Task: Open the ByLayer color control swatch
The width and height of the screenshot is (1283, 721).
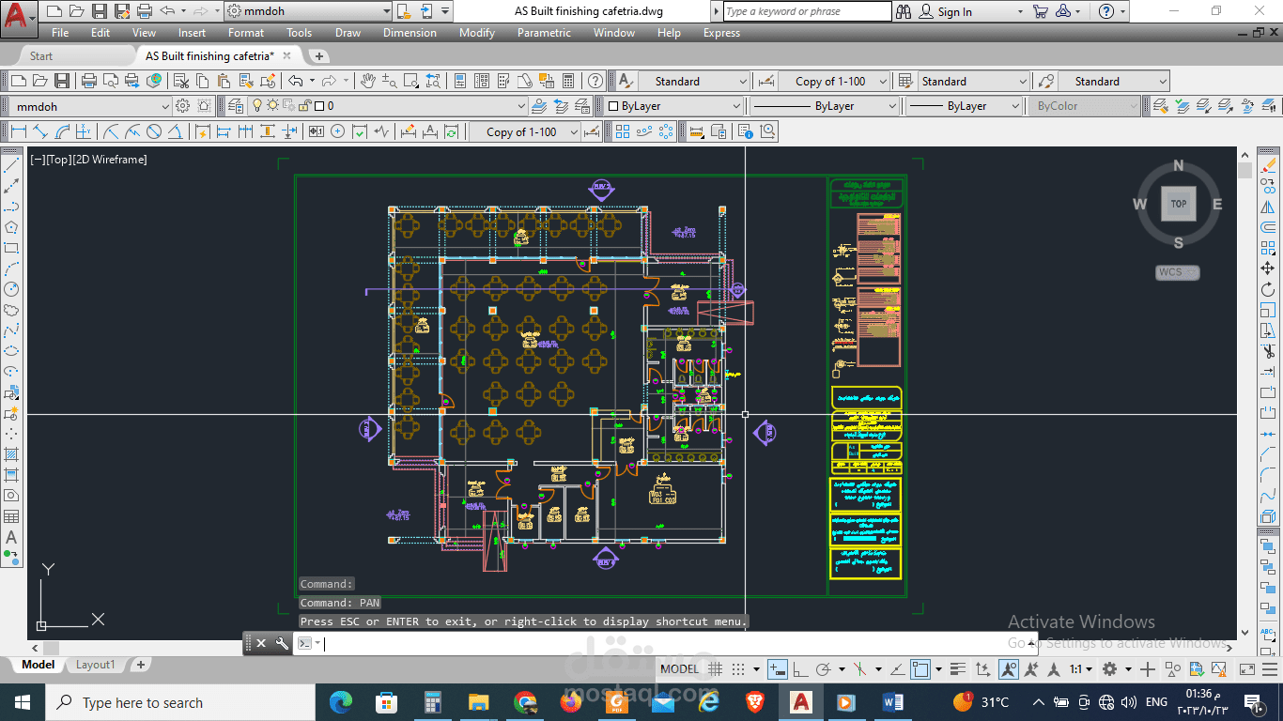Action: coord(672,106)
